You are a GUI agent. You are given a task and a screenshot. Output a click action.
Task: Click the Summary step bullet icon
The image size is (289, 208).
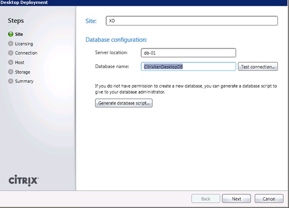[11, 81]
